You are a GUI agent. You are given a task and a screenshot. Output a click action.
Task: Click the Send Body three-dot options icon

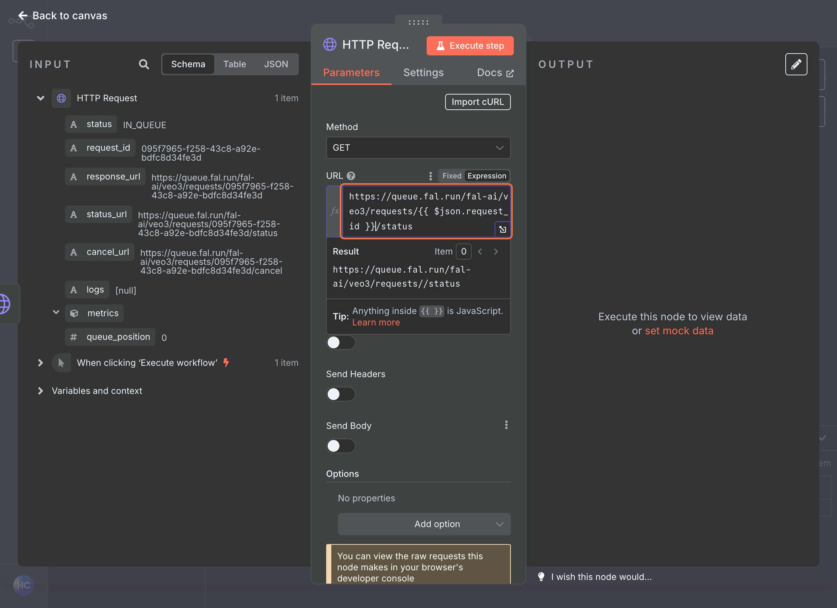click(506, 425)
